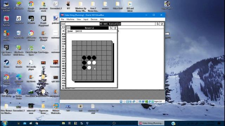Open the OBS Studio desktop shortcut
The height and width of the screenshot is (126, 225).
tap(6, 93)
